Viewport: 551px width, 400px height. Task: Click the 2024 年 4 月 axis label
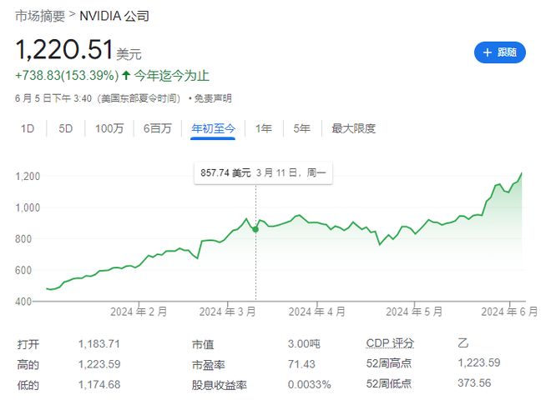(317, 312)
